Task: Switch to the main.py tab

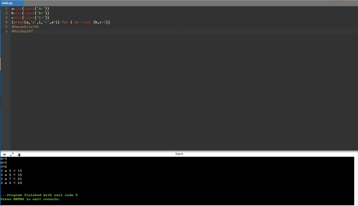Action: click(x=12, y=3)
